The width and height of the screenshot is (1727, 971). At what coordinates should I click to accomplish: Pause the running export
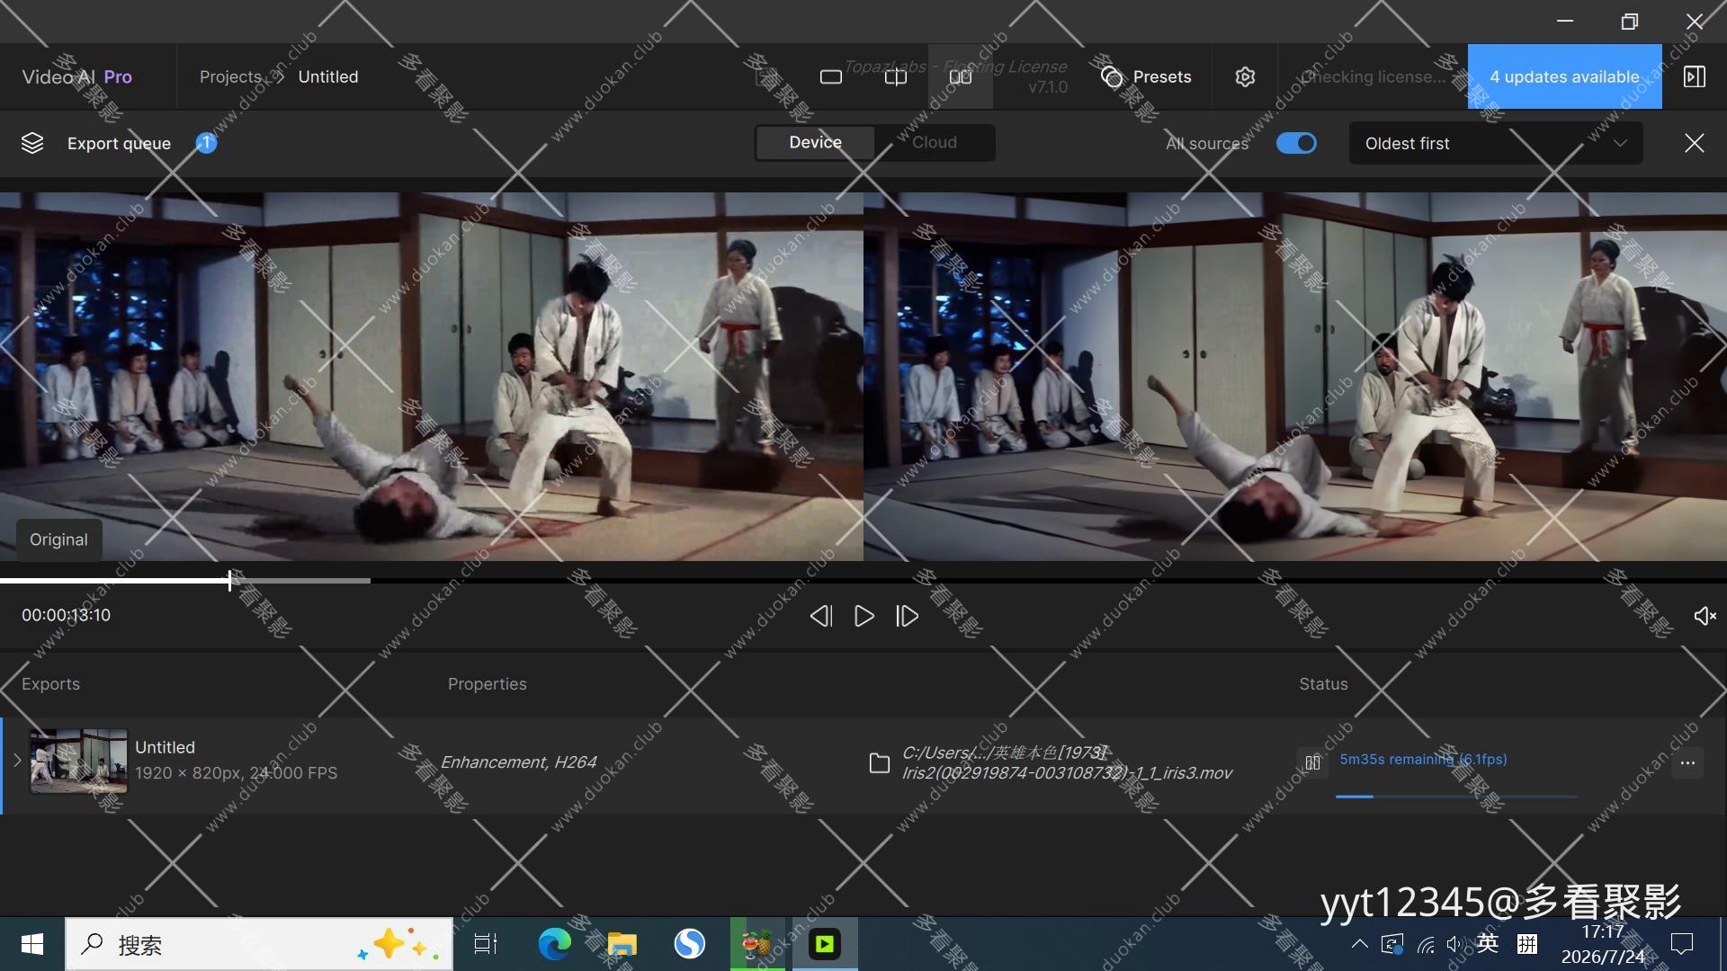[x=1312, y=762]
